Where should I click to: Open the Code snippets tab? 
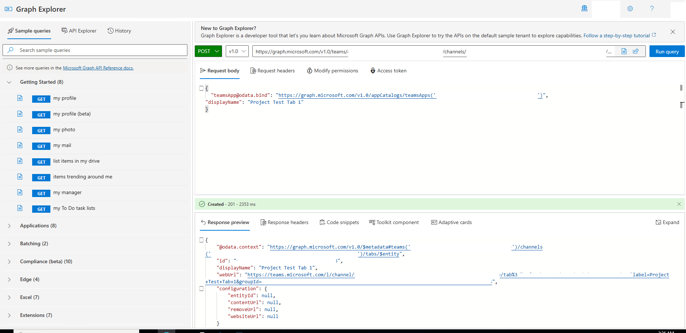coord(339,222)
